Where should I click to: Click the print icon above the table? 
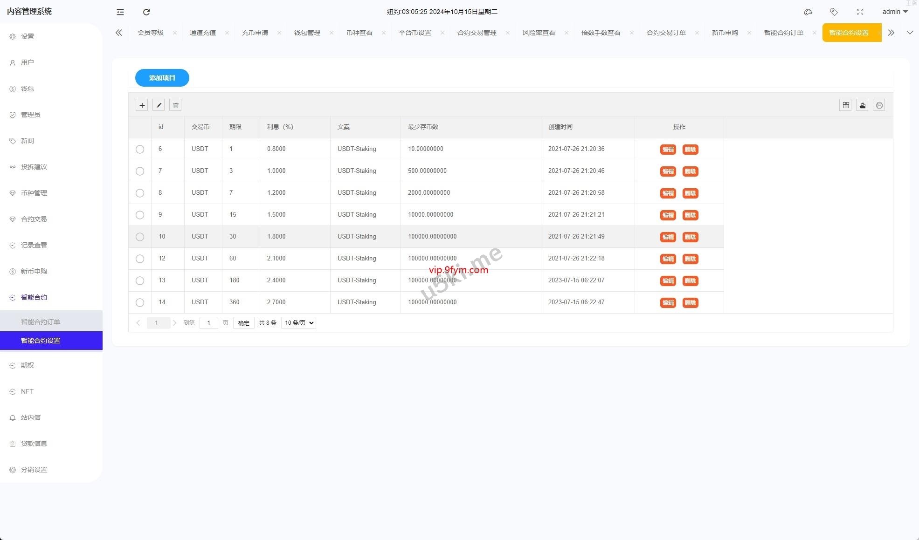(878, 105)
